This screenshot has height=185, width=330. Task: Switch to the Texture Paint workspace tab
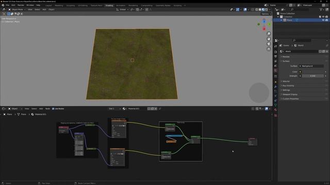point(96,6)
